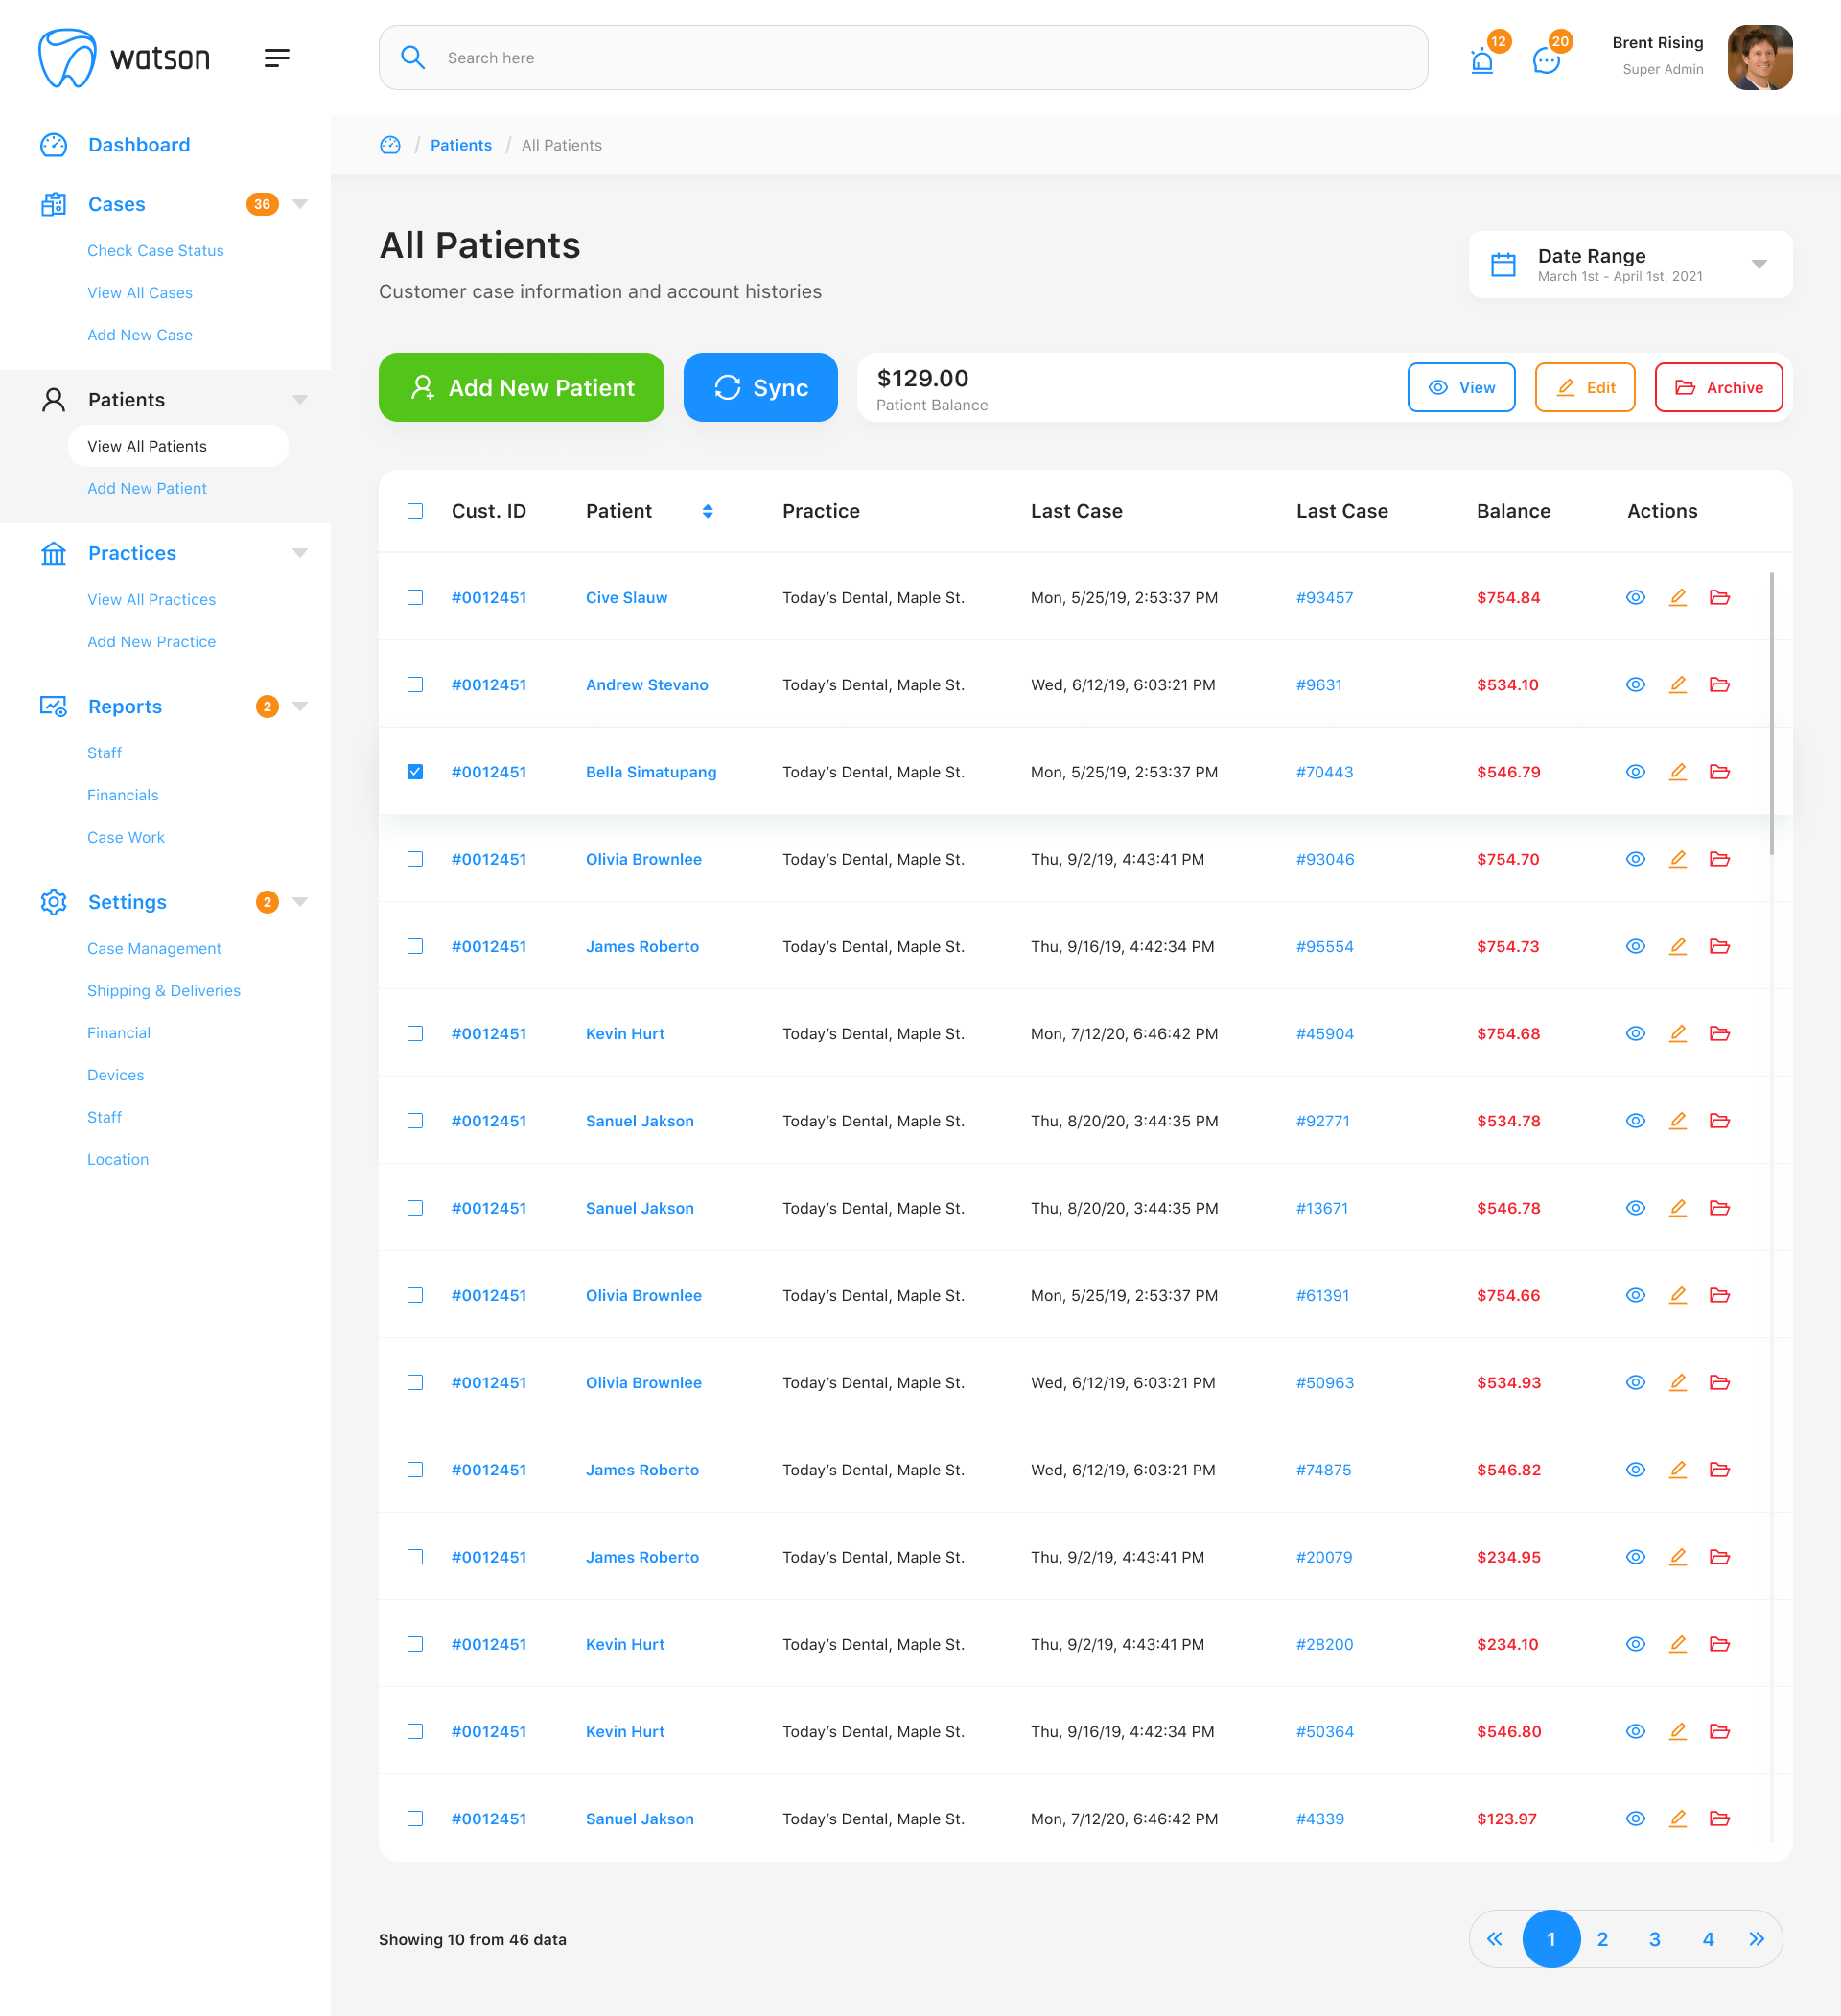Check the Olivia Brownlee #93046 row checkbox
The image size is (1841, 2016).
point(415,859)
